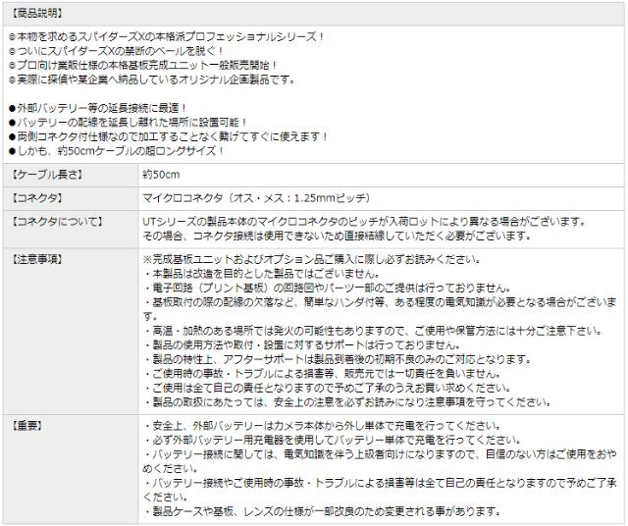This screenshot has width=628, height=526.
Task: Click the UTシリーズ connector pitch note
Action: pos(365,223)
